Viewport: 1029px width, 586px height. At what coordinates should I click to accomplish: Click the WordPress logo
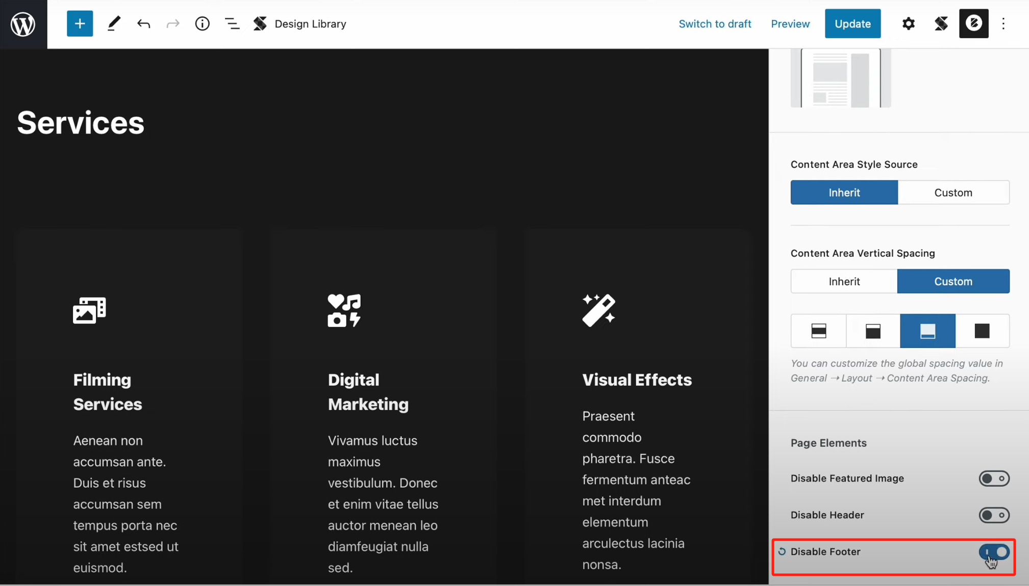pos(23,23)
